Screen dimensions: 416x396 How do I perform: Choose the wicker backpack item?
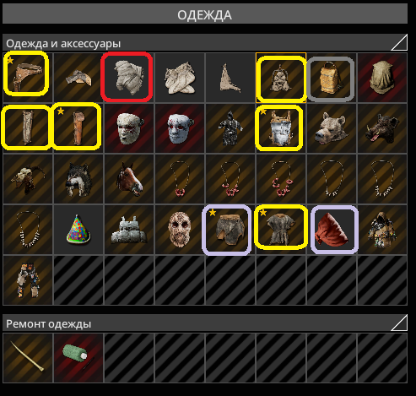(x=331, y=79)
